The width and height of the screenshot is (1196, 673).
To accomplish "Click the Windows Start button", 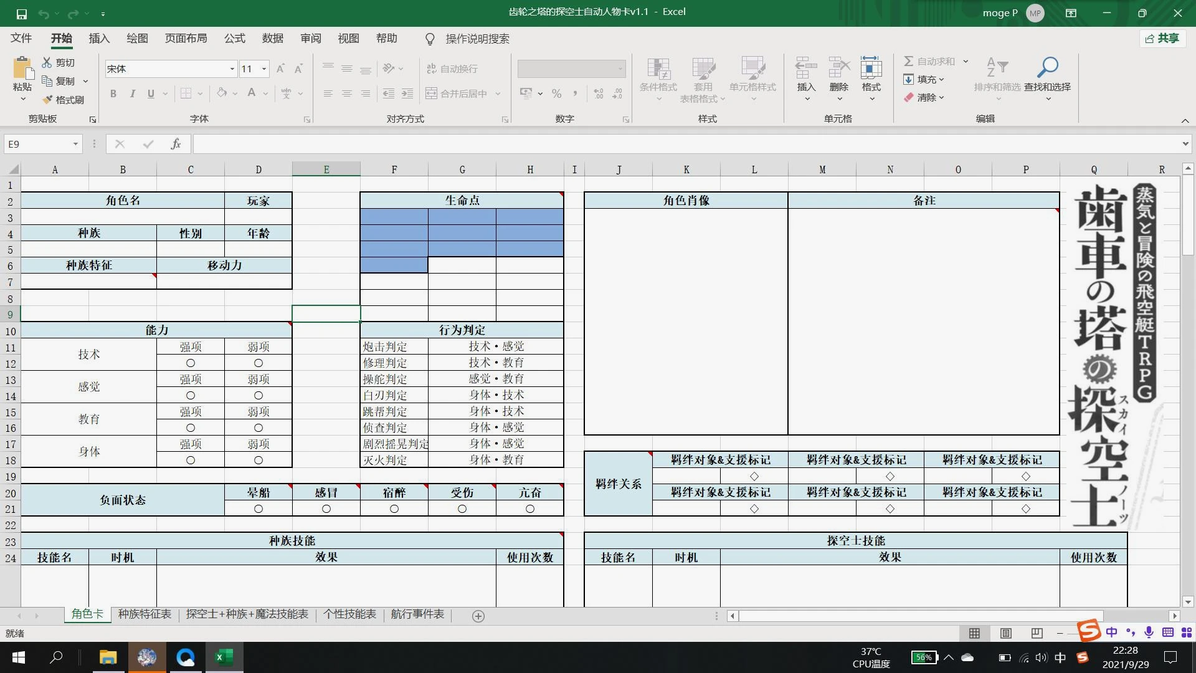I will [18, 657].
